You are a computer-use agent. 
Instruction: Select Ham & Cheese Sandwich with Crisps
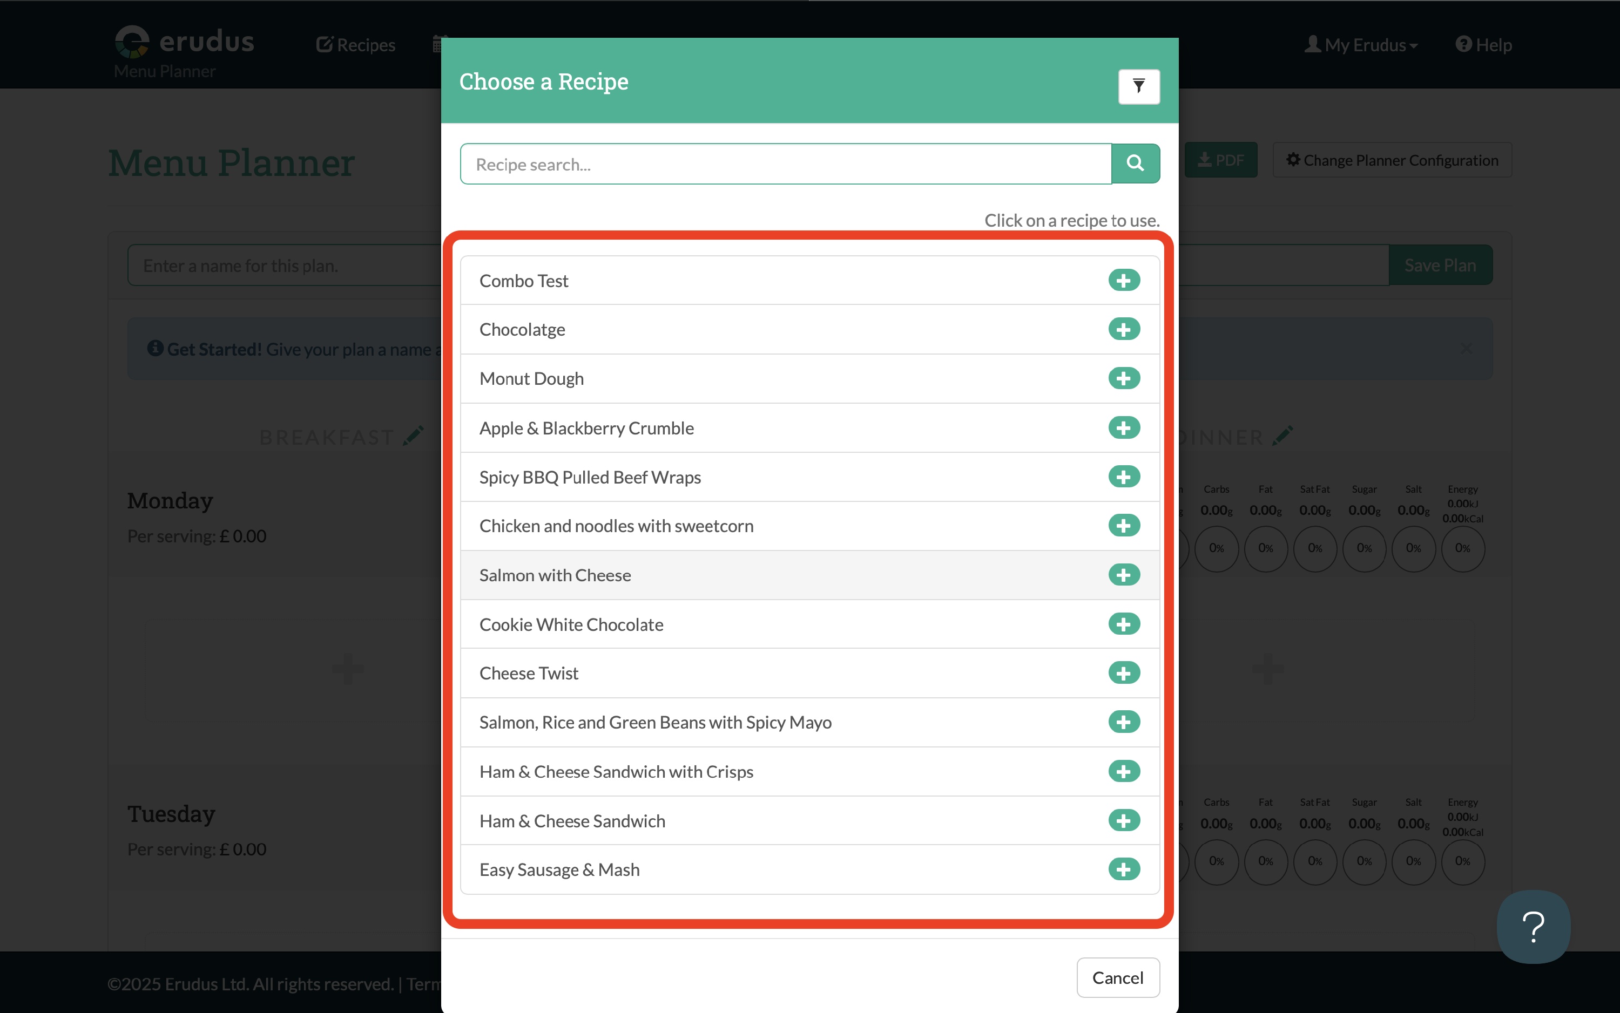pyautogui.click(x=616, y=772)
